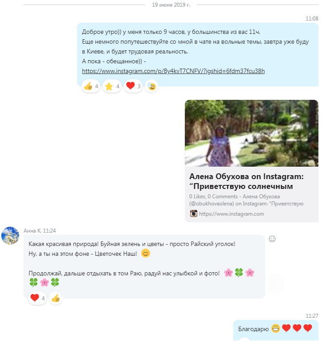Click the 11:08 message timestamp
Viewport: 322px width, 344px height.
tap(312, 19)
